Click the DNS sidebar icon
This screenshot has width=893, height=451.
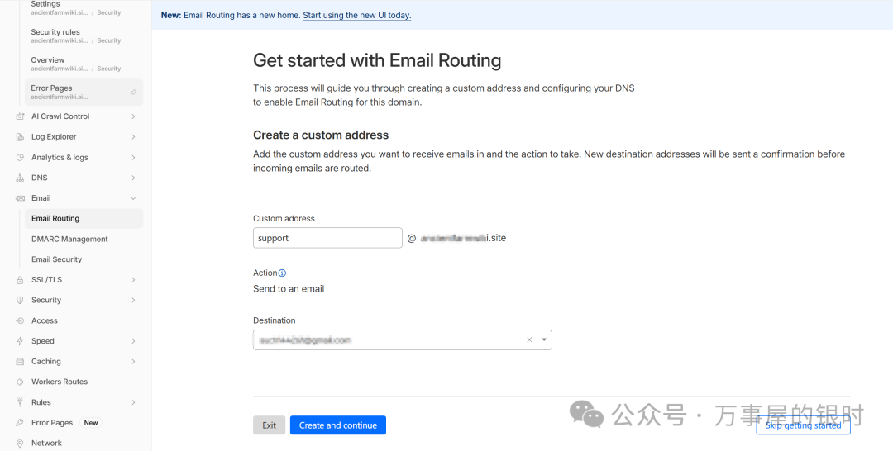click(x=20, y=178)
